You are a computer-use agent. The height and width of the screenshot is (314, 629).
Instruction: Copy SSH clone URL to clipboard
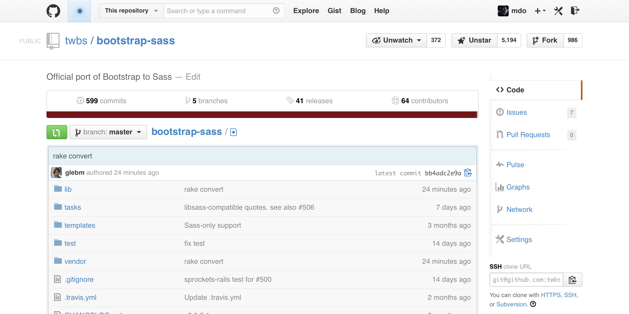pos(572,280)
